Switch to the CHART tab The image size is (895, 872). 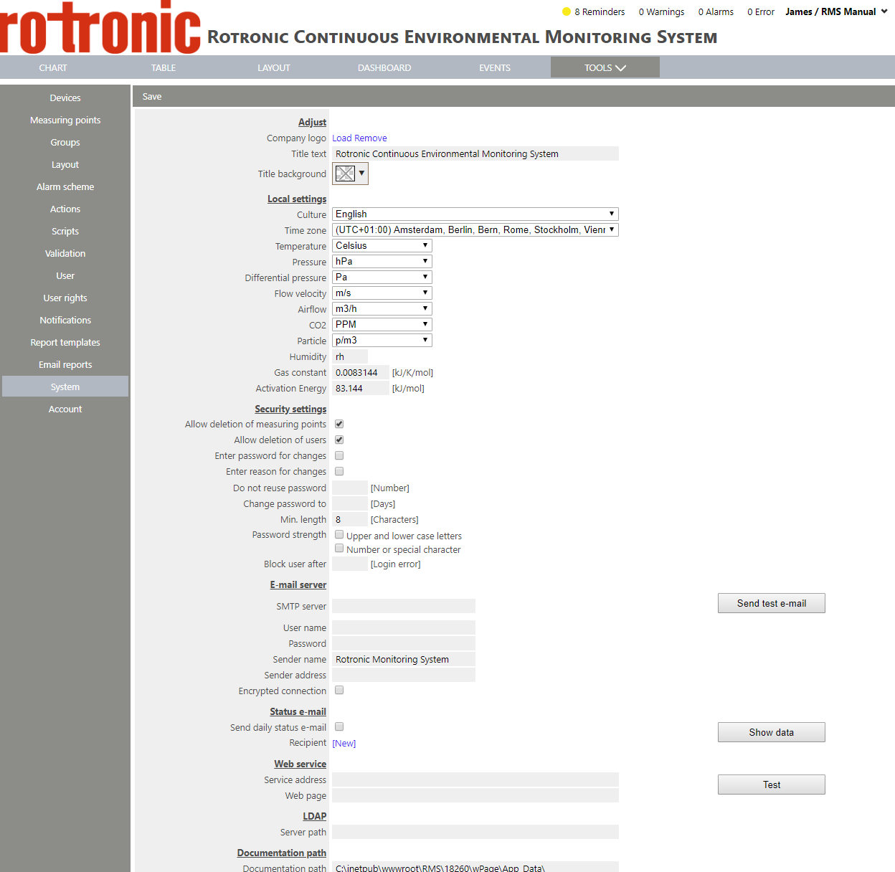click(x=53, y=67)
